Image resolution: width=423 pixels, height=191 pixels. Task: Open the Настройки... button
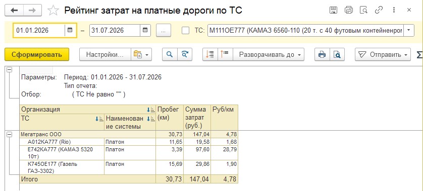105,54
